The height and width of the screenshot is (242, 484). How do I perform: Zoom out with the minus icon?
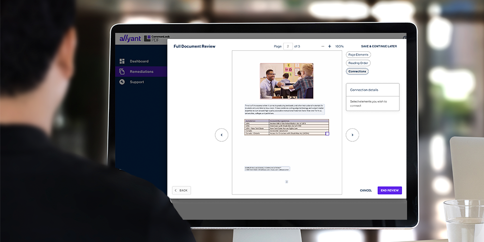(x=323, y=46)
